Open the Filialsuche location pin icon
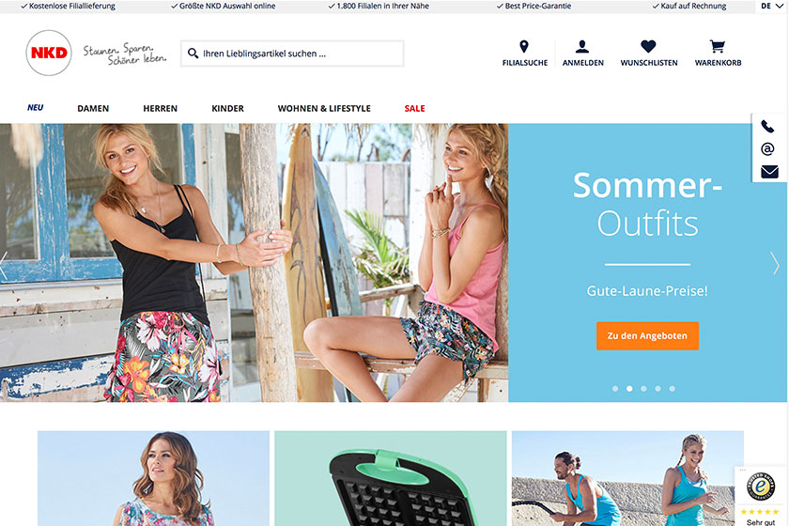The width and height of the screenshot is (789, 526). [524, 46]
